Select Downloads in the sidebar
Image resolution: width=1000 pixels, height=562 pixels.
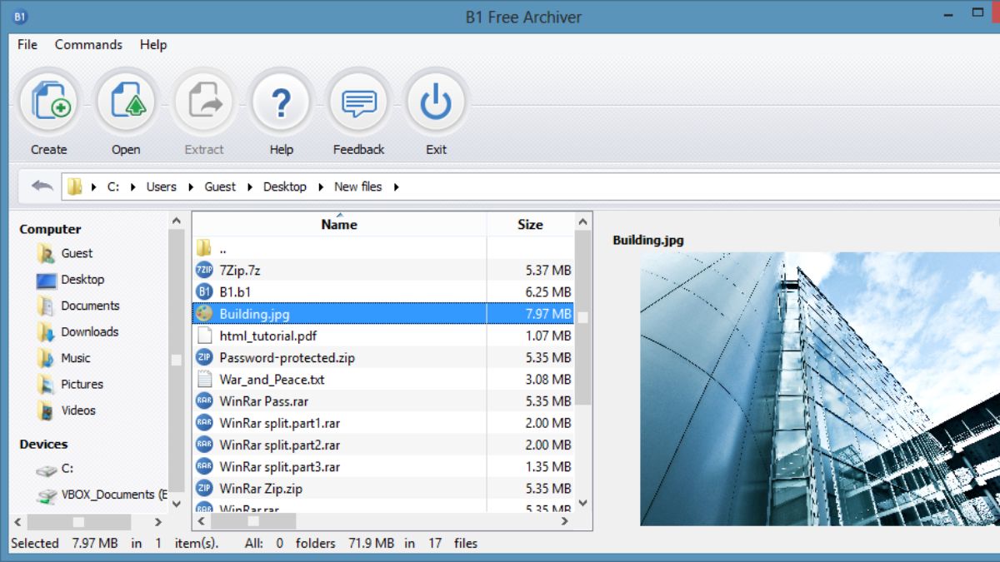click(x=77, y=331)
